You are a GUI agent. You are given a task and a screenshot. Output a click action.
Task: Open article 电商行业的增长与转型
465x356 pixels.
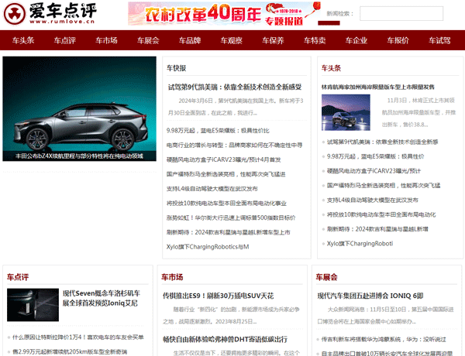234,145
